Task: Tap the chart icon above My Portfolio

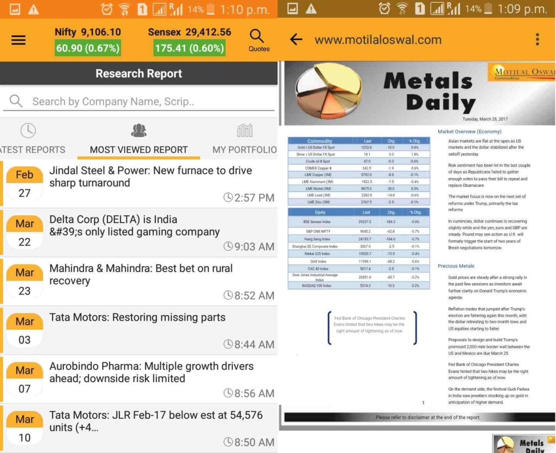Action: point(245,131)
